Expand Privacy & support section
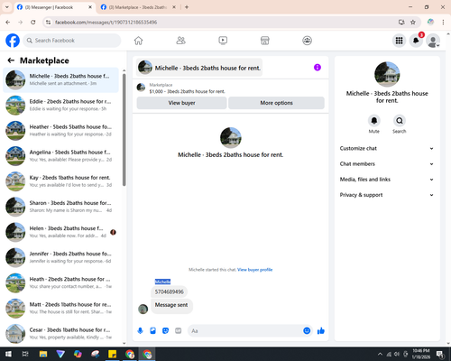This screenshot has width=451, height=361. click(387, 195)
